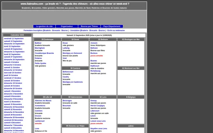Open Blaringhem event link
The height and width of the screenshot is (133, 213).
click(x=40, y=48)
